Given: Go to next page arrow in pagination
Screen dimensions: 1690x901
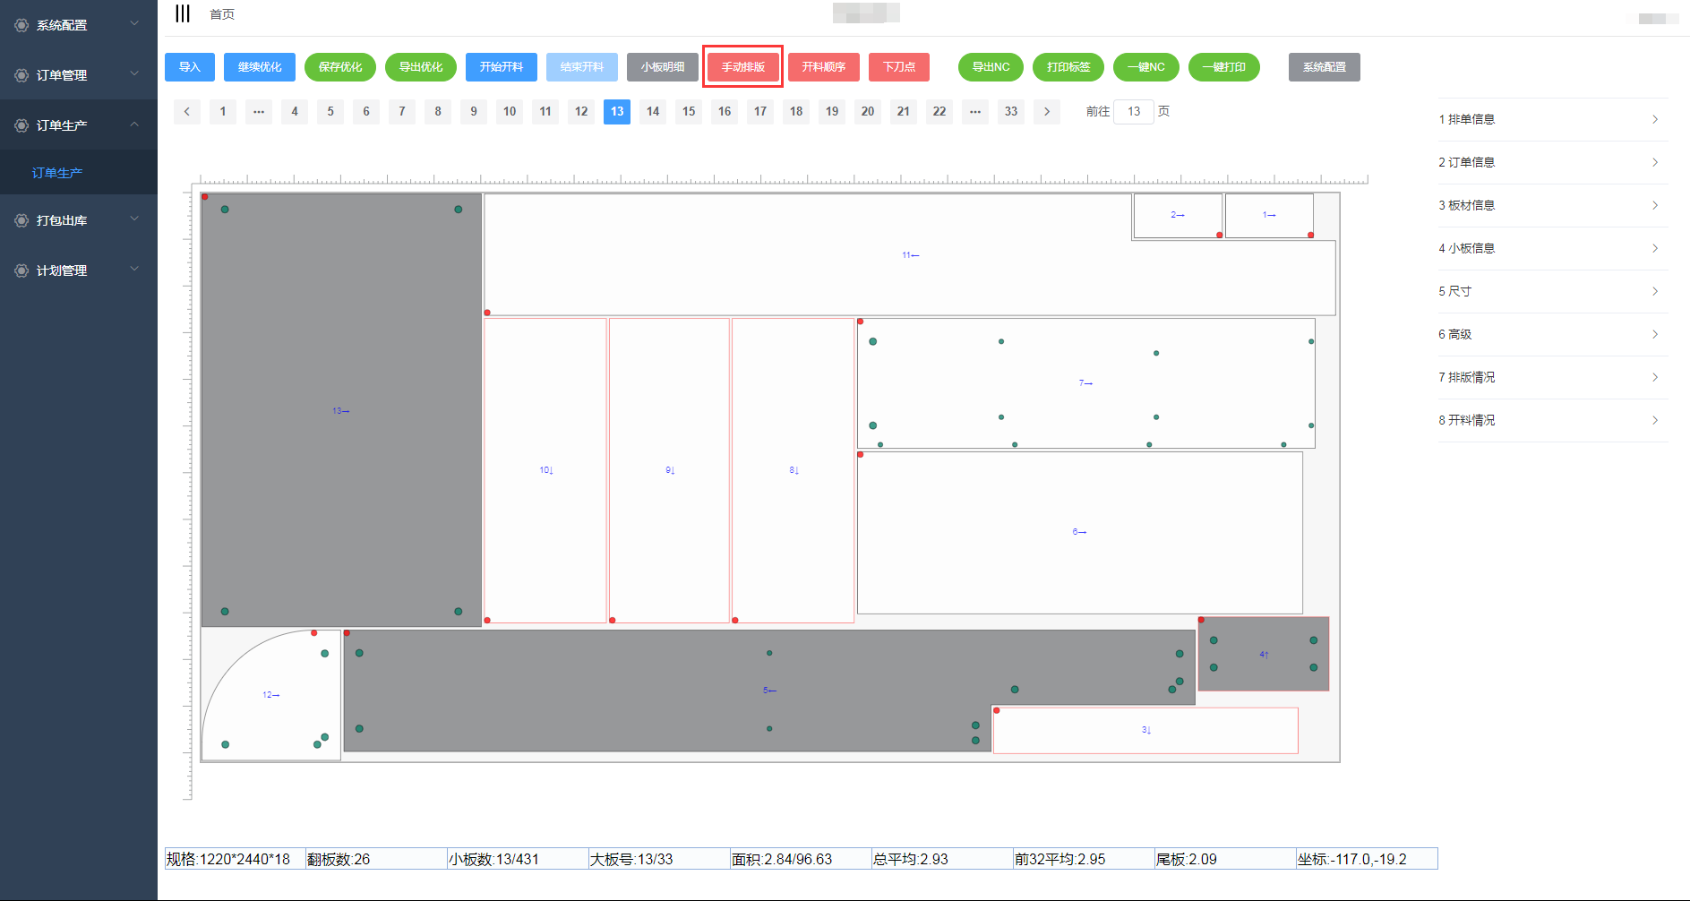Looking at the screenshot, I should pyautogui.click(x=1046, y=112).
